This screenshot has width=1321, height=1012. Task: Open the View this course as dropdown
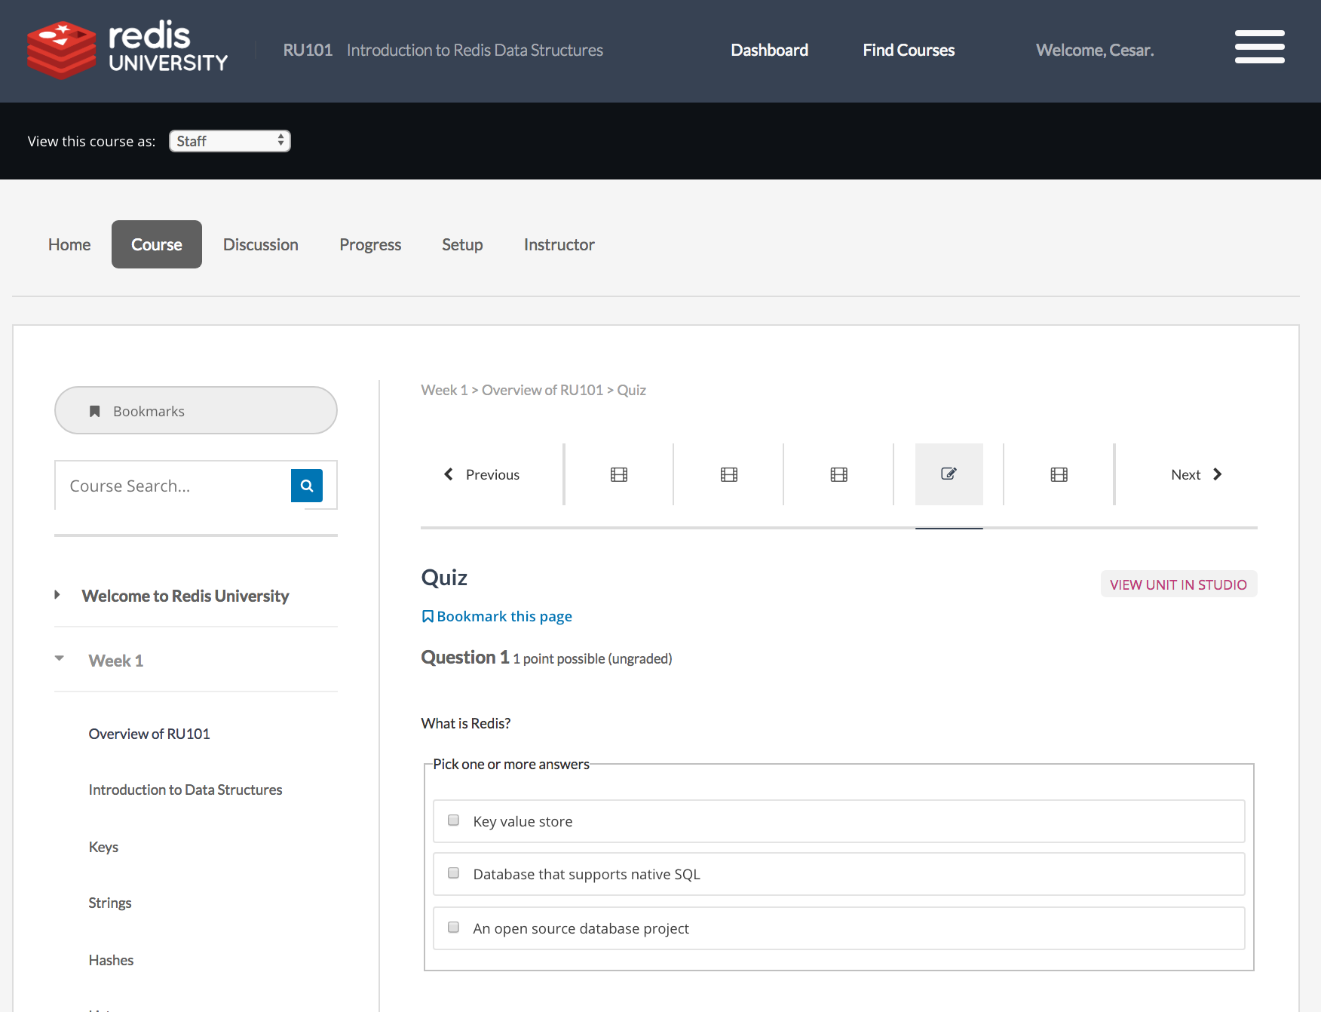230,141
